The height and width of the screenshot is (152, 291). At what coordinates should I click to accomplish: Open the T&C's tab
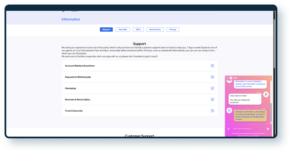[138, 30]
